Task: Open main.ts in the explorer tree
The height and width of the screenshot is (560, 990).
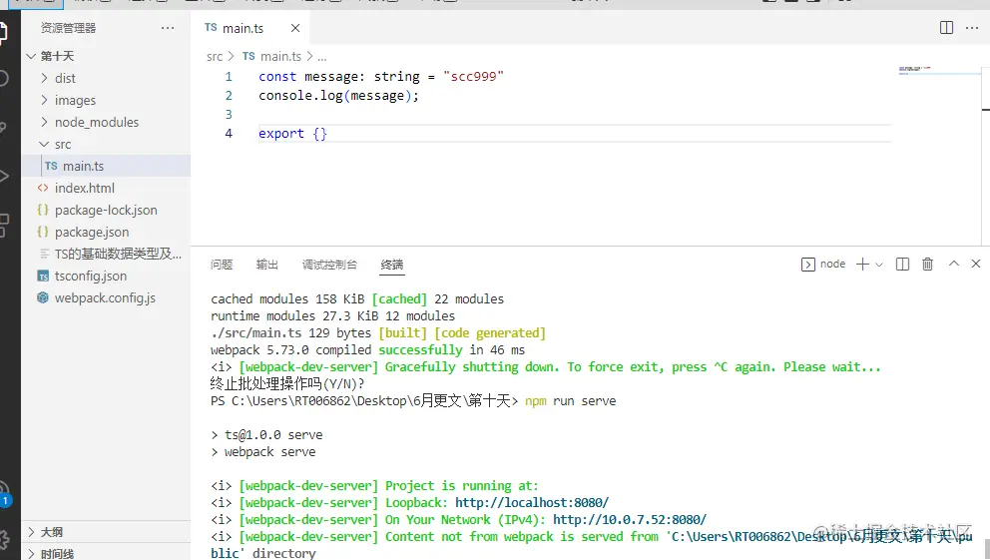Action: 106,166
